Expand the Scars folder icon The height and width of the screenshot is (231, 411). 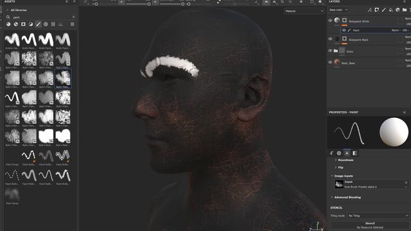336,51
